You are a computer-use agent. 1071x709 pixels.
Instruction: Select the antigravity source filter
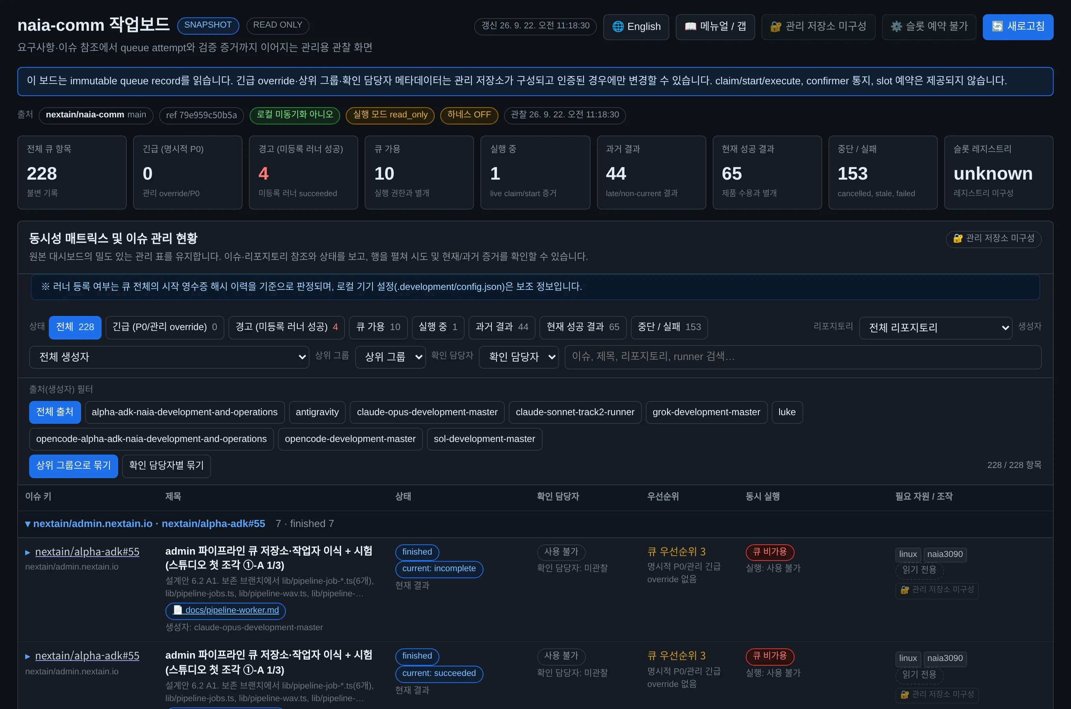point(317,412)
